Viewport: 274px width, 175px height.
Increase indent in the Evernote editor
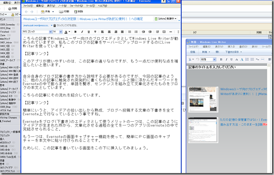150,32
